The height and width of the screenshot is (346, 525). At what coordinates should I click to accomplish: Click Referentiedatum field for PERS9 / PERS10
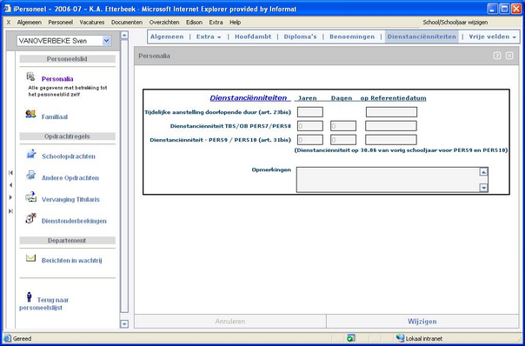pyautogui.click(x=391, y=140)
